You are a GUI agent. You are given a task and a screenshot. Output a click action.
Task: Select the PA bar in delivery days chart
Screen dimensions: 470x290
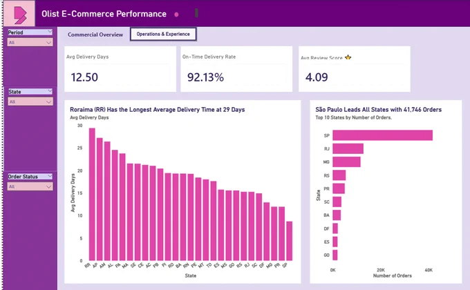coord(122,207)
